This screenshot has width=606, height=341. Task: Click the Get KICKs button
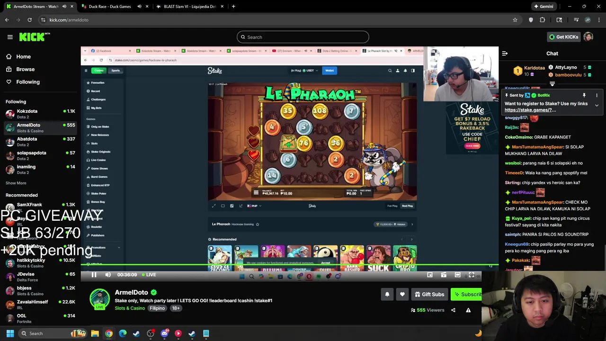[x=563, y=37]
